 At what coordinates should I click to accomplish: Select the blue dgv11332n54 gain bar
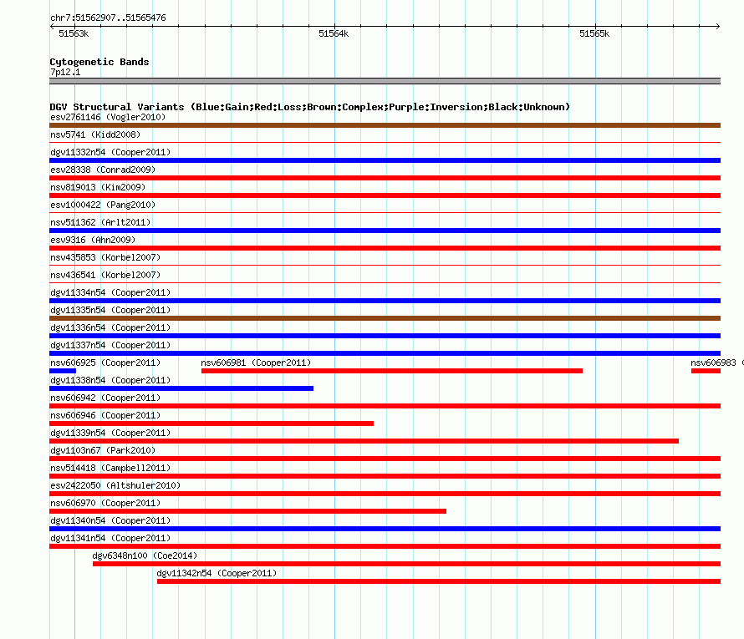pos(385,160)
